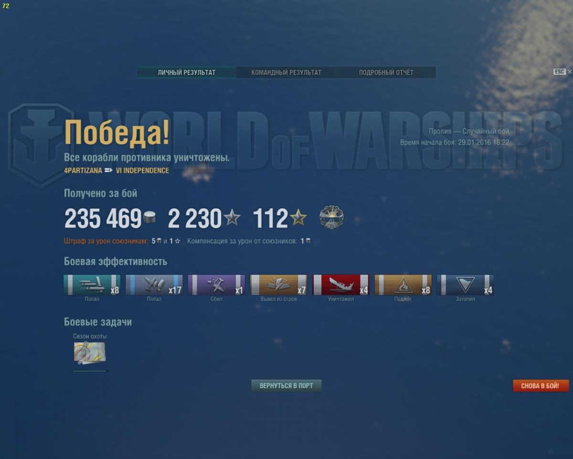Select the red destroyed ships ribbon x4

(341, 285)
